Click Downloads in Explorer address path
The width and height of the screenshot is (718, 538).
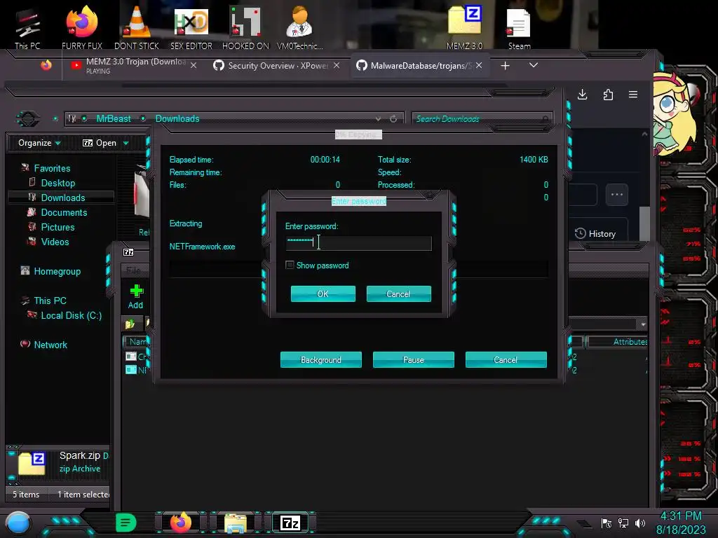click(x=177, y=119)
